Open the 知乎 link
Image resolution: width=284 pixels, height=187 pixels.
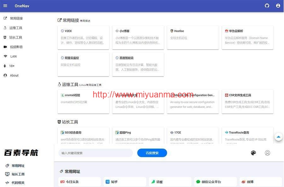coord(125,182)
